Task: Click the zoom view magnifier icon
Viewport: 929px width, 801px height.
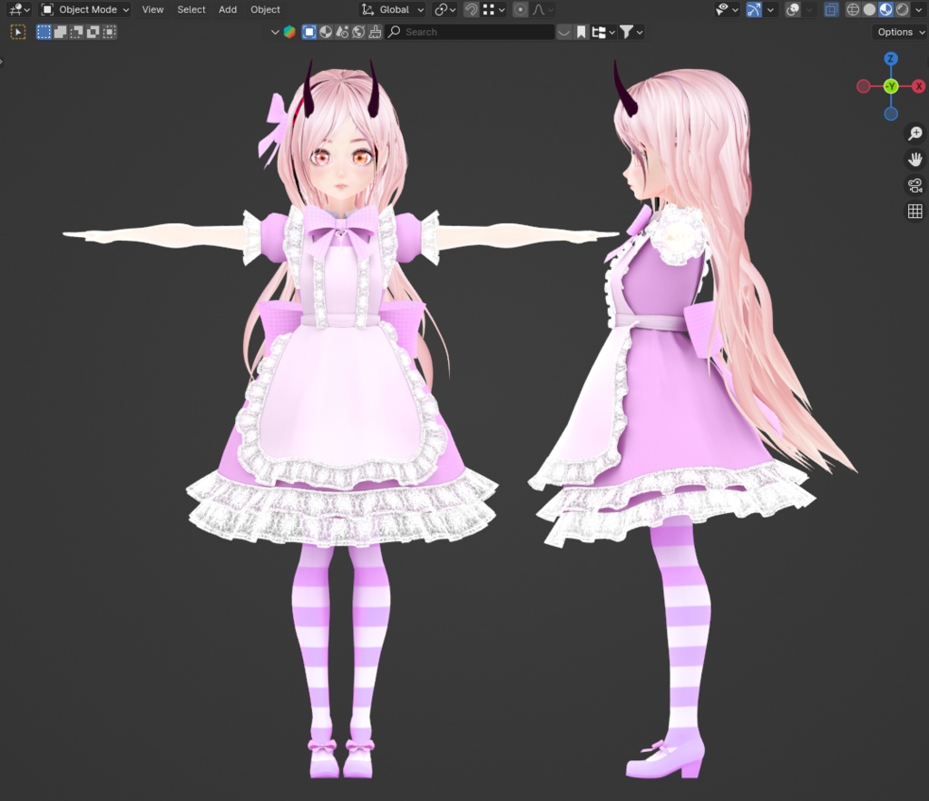Action: 914,133
